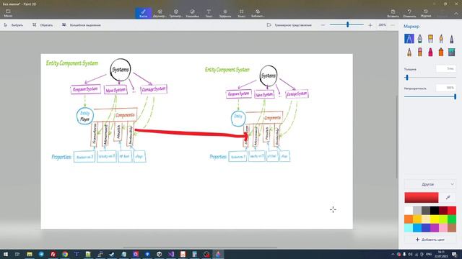Screen dimensions: 462x259
Task: Open the 2D shapes tab
Action: [x=160, y=13]
